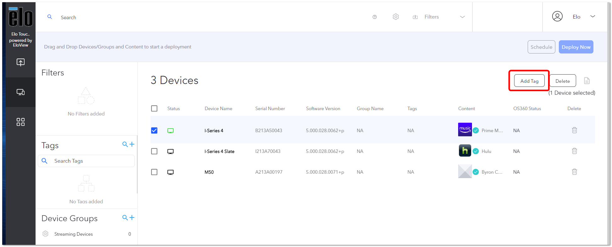The width and height of the screenshot is (612, 247).
Task: Toggle the select-all devices header checkbox
Action: (154, 109)
